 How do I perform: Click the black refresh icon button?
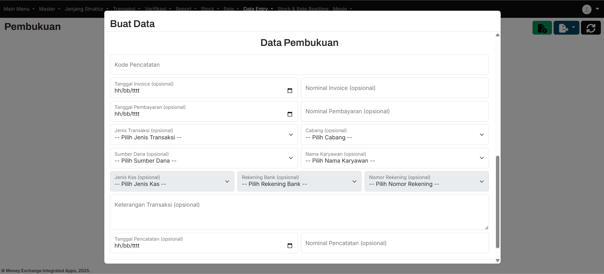(x=590, y=28)
